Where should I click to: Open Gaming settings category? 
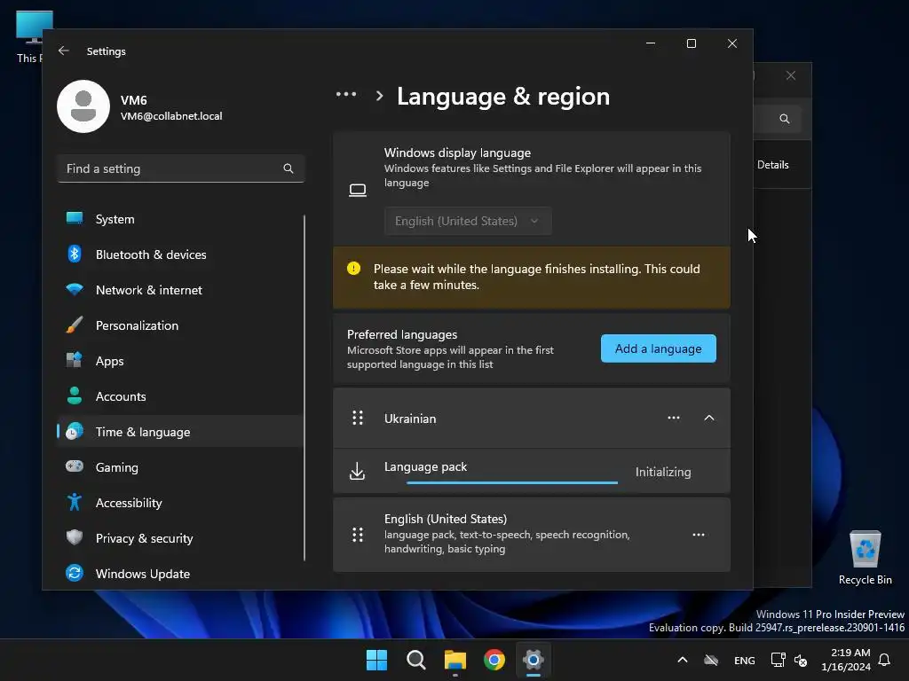(180, 467)
